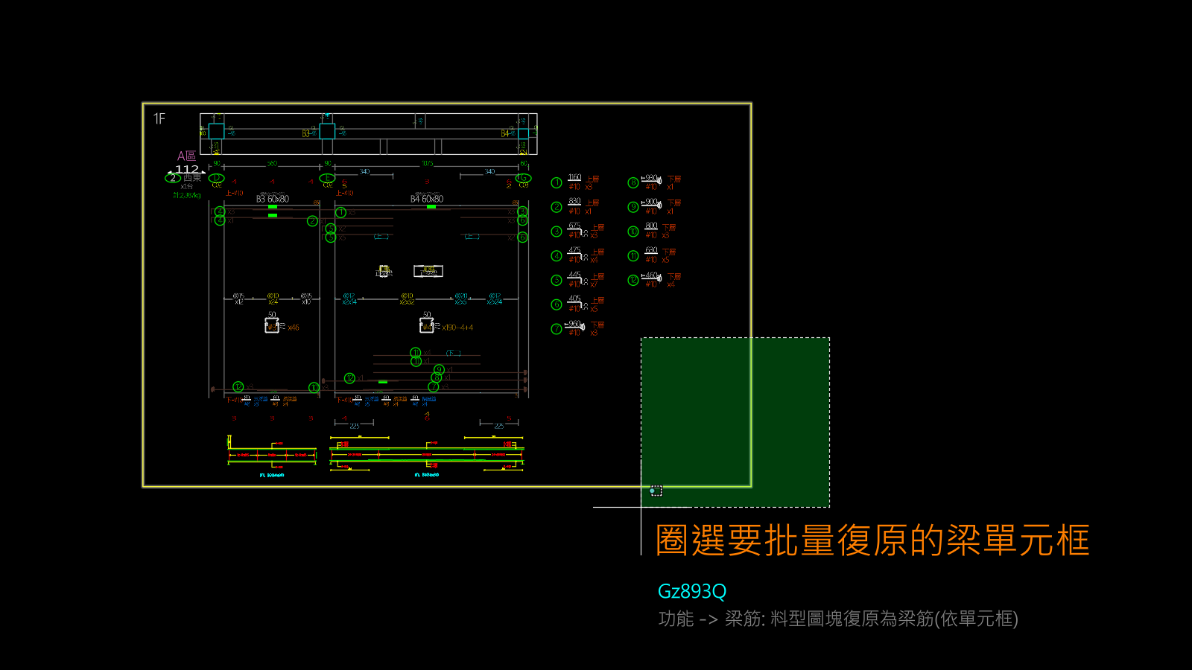Select the #3 stirrup symbol marked x46

272,325
